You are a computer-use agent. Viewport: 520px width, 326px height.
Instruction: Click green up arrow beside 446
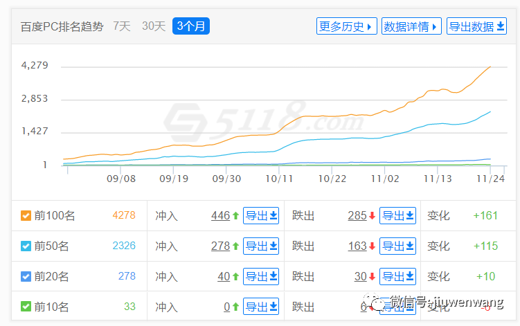point(235,216)
